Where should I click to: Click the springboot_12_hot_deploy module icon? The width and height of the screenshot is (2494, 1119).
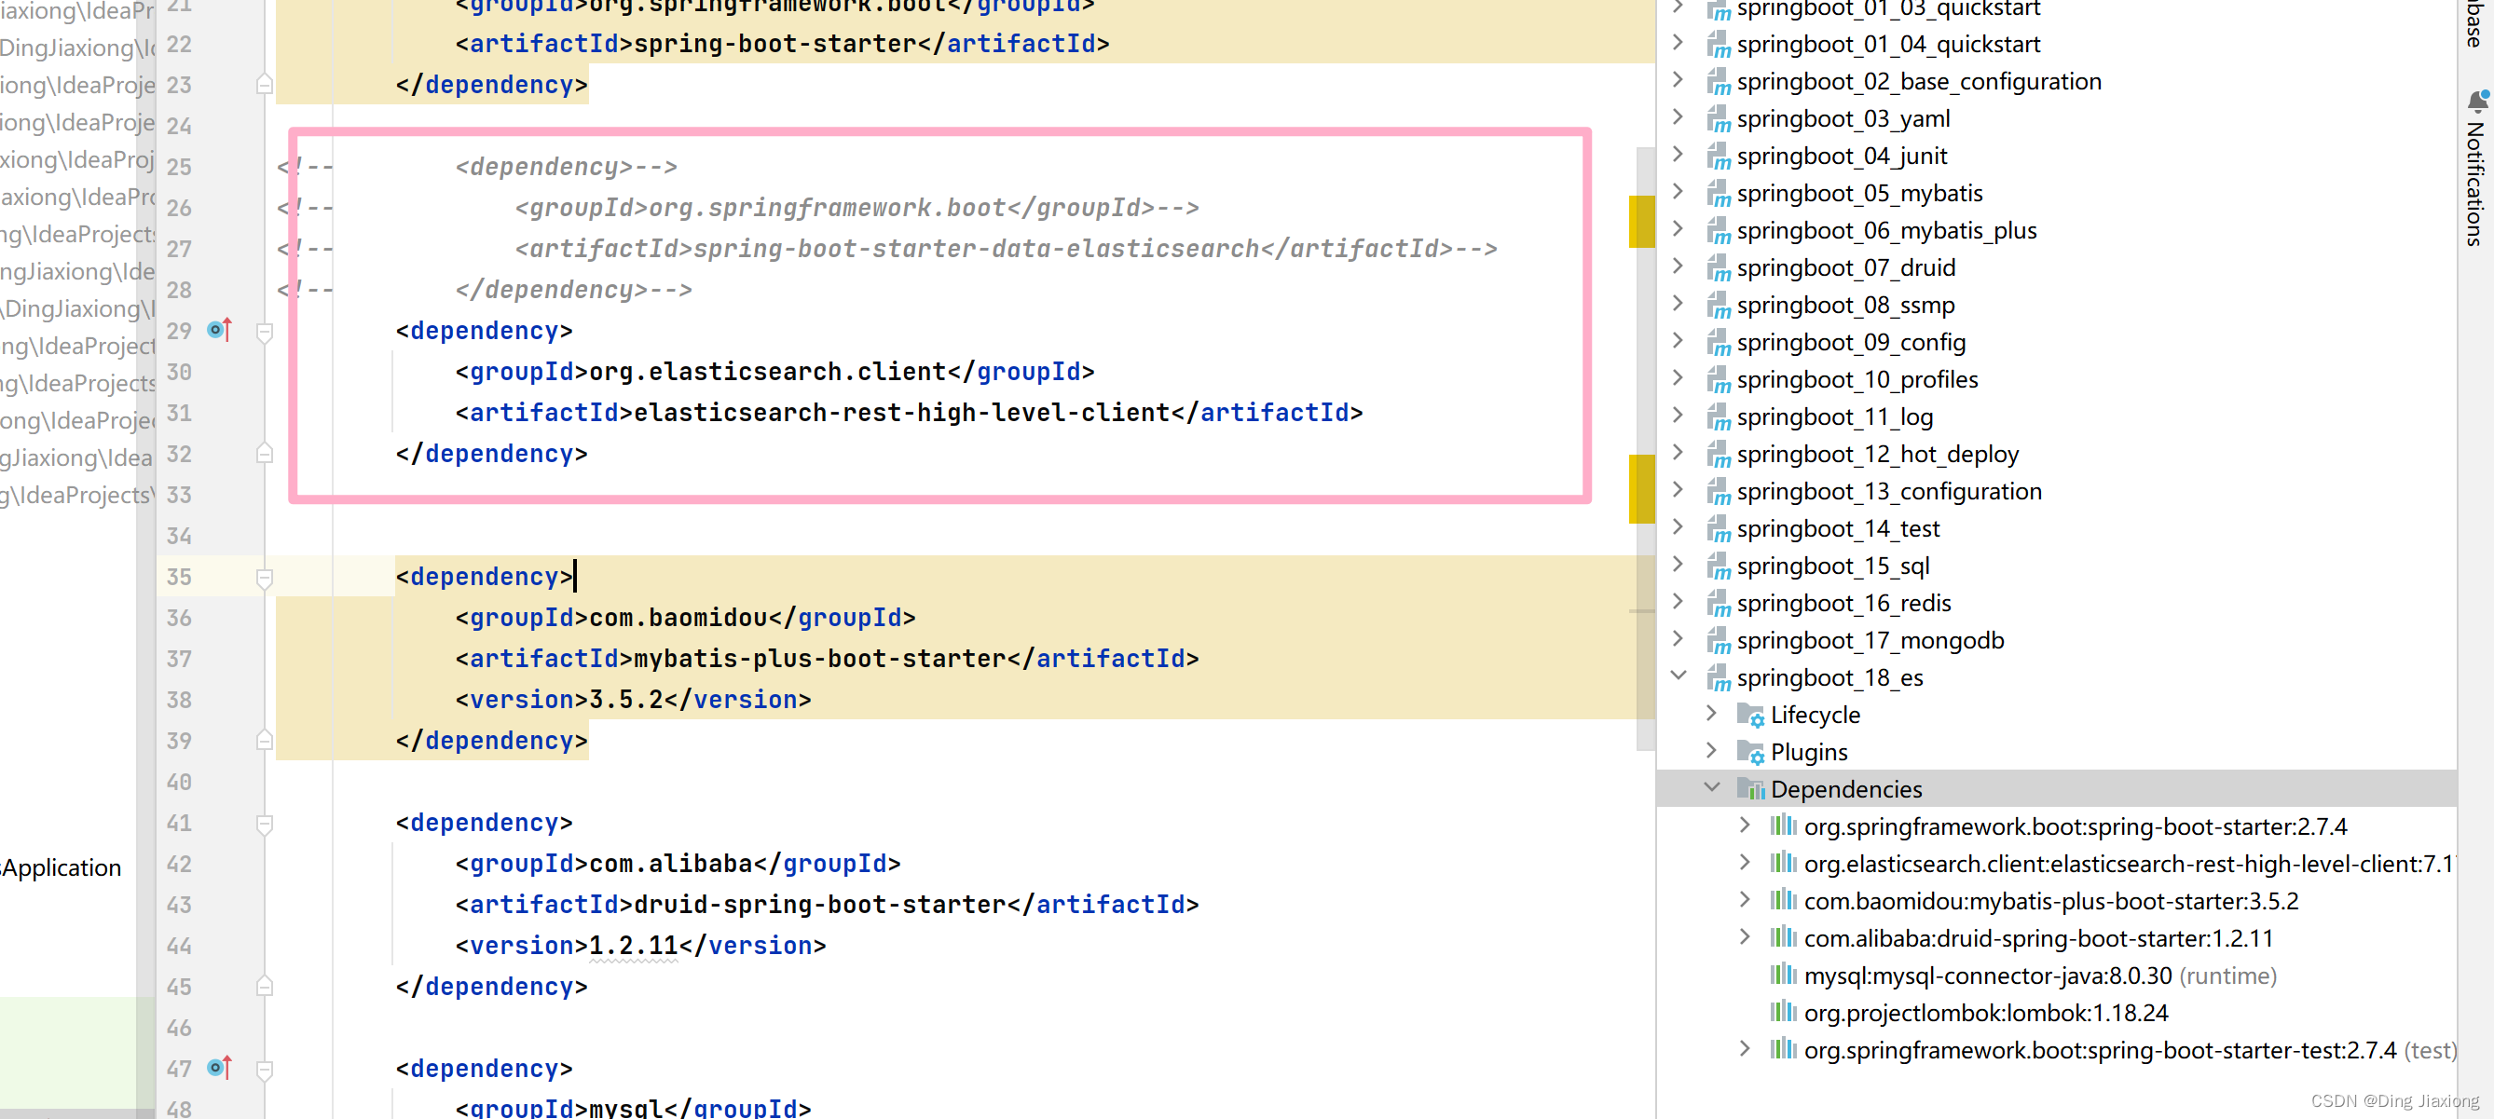(1719, 454)
